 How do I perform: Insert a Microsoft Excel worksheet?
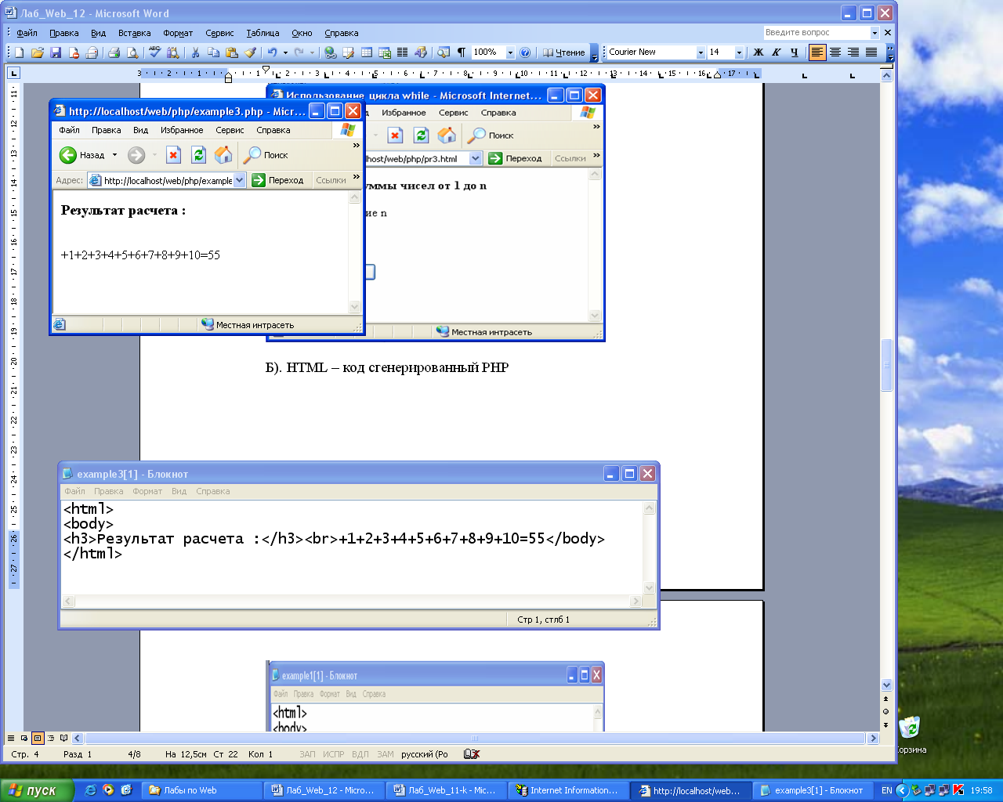pos(384,52)
